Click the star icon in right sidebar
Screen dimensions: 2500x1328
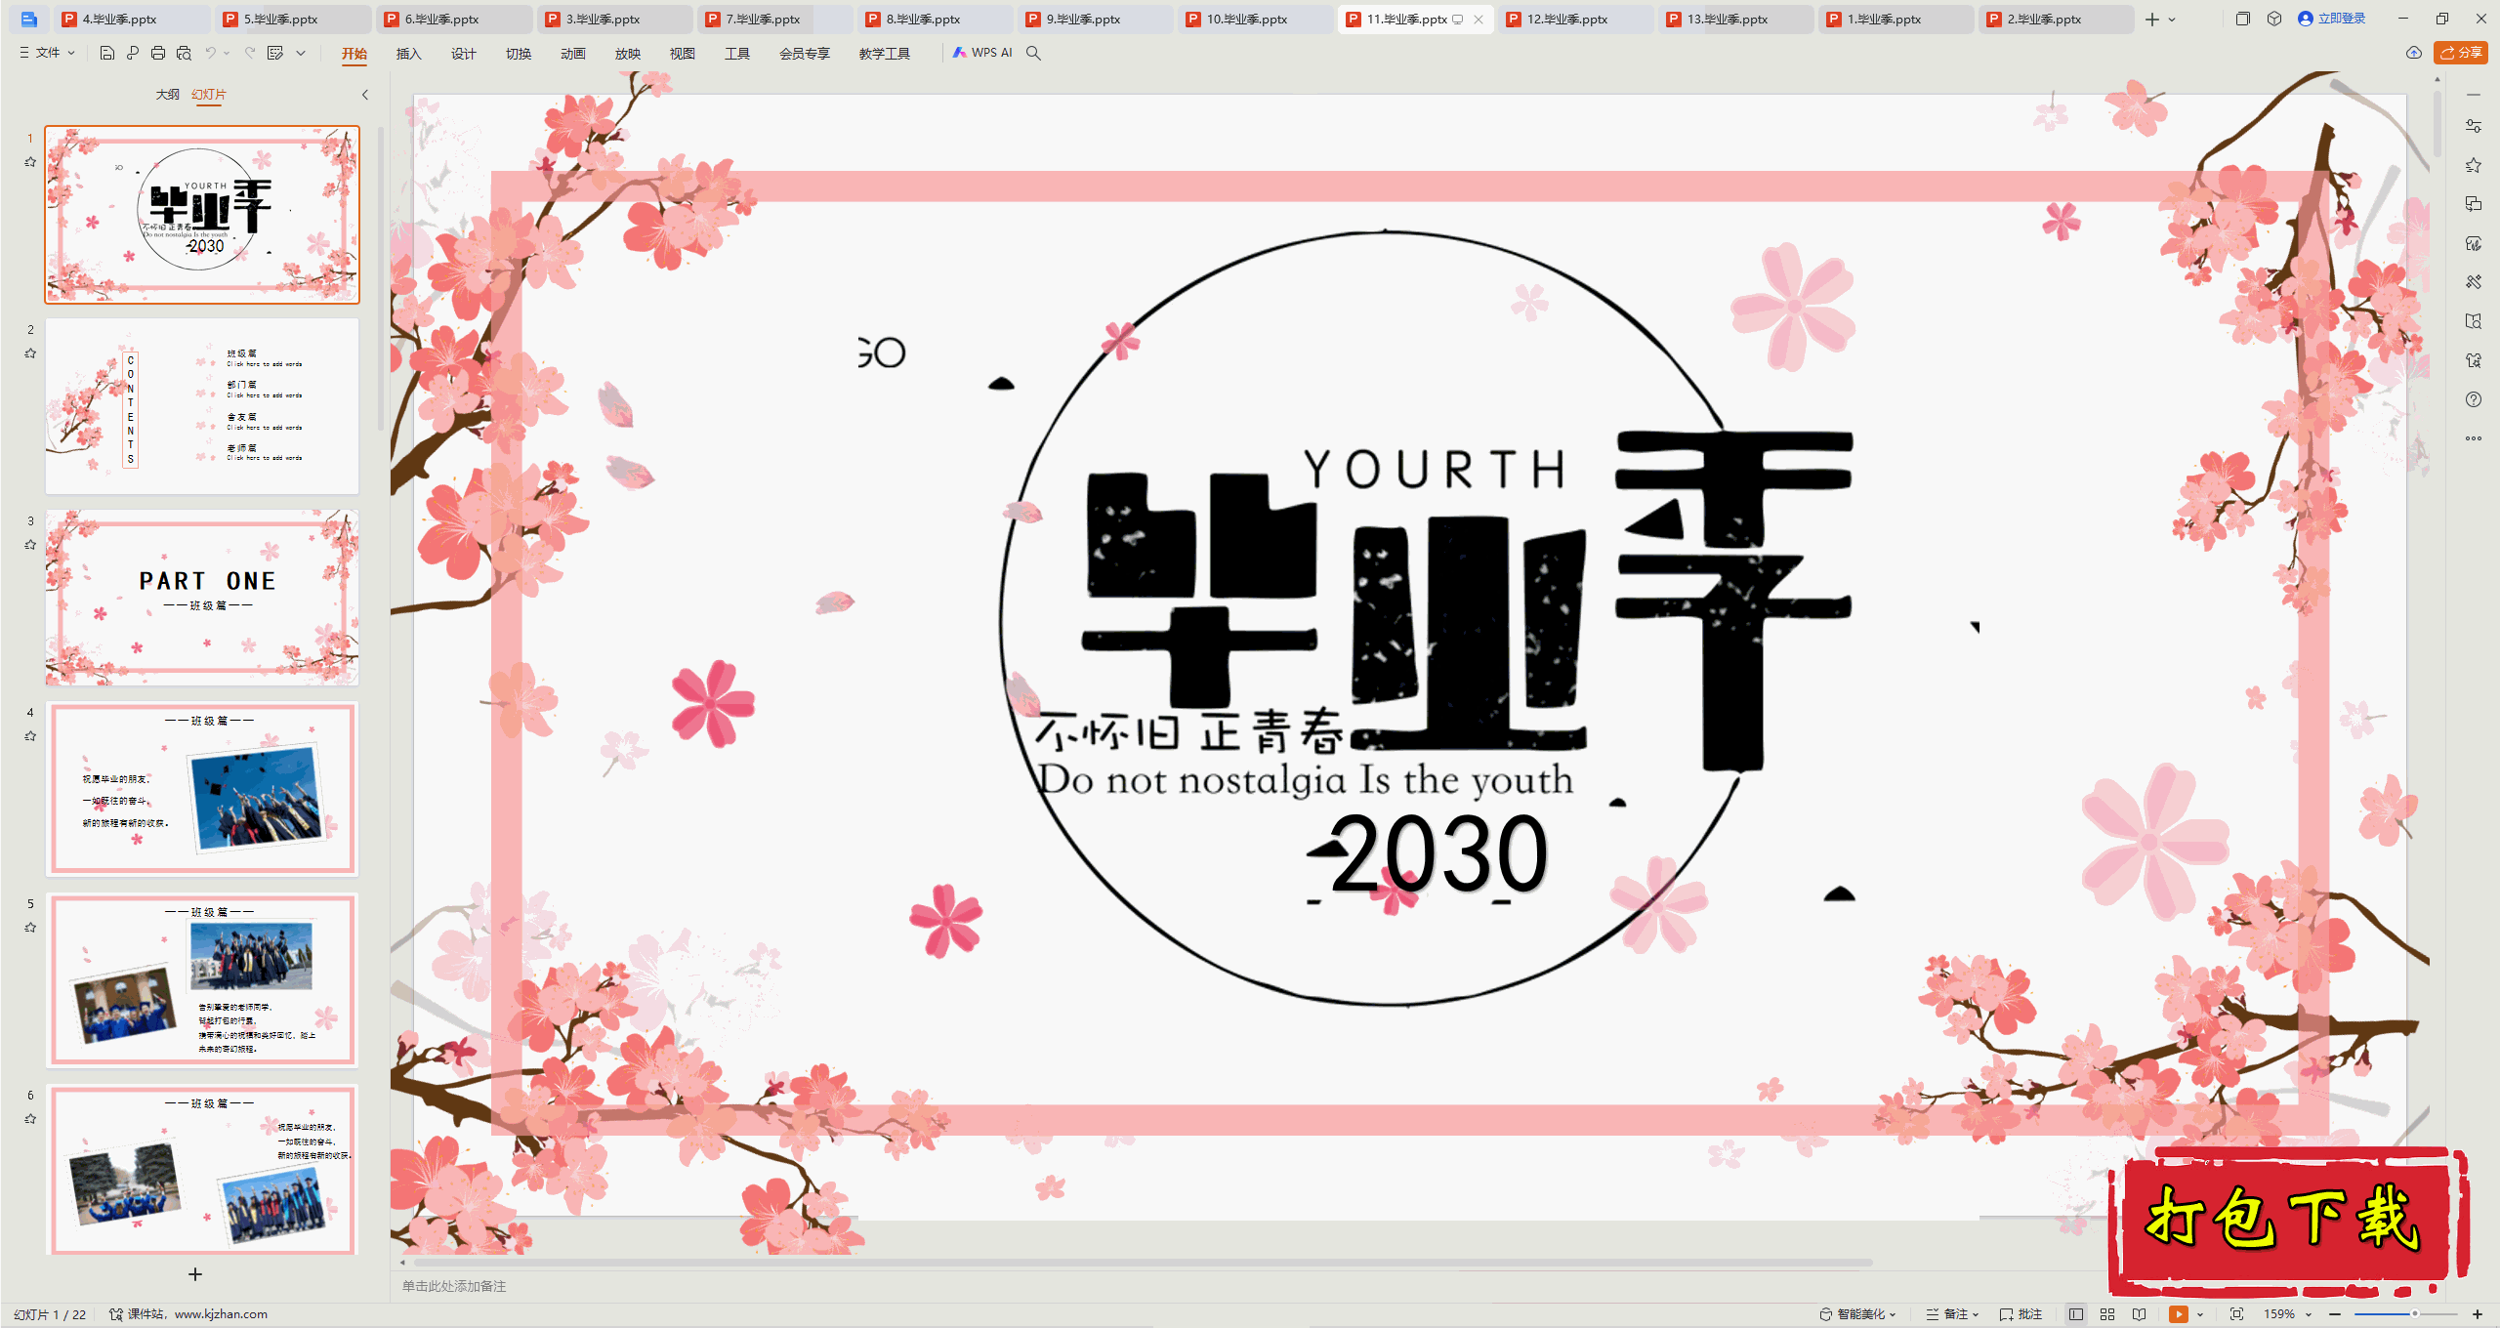coord(2474,165)
